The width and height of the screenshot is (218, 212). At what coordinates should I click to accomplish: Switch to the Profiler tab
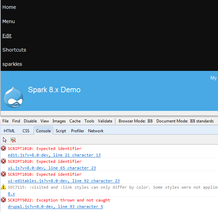tap(78, 131)
